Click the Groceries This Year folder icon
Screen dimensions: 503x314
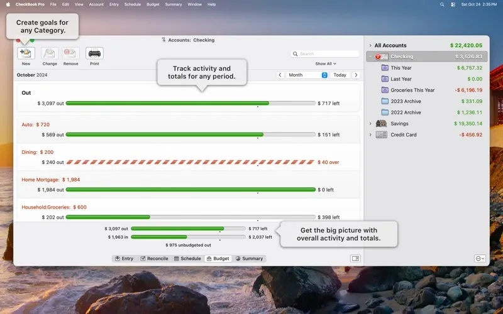coord(385,90)
